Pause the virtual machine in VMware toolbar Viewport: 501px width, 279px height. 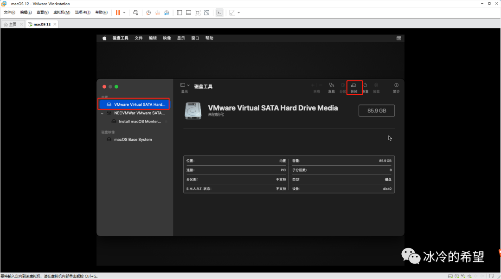pyautogui.click(x=118, y=13)
